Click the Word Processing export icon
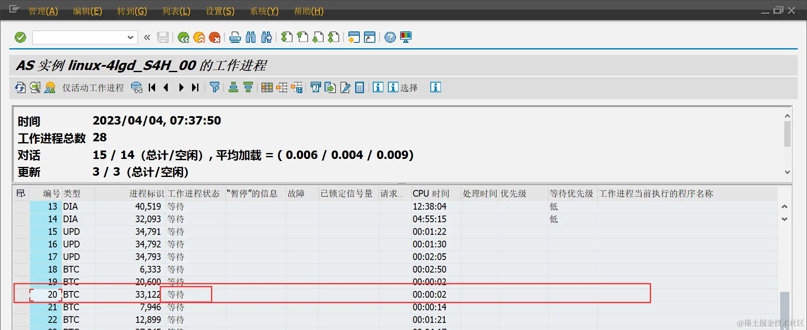 coord(316,87)
